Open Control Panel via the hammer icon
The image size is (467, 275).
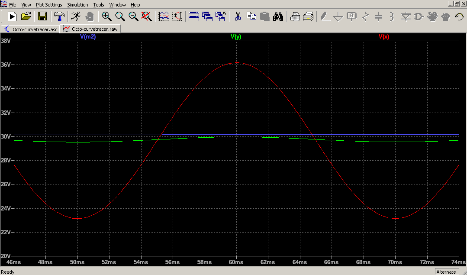[59, 16]
